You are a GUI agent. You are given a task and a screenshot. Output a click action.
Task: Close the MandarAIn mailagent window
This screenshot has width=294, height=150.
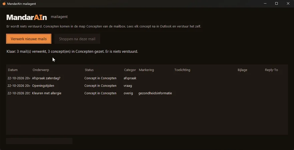click(x=288, y=4)
